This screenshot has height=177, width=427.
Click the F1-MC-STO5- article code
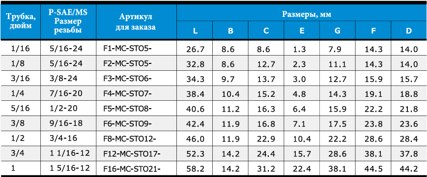tap(127, 49)
